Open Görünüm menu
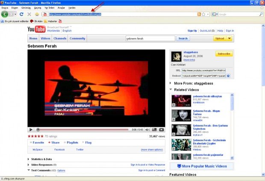 tap(26, 8)
